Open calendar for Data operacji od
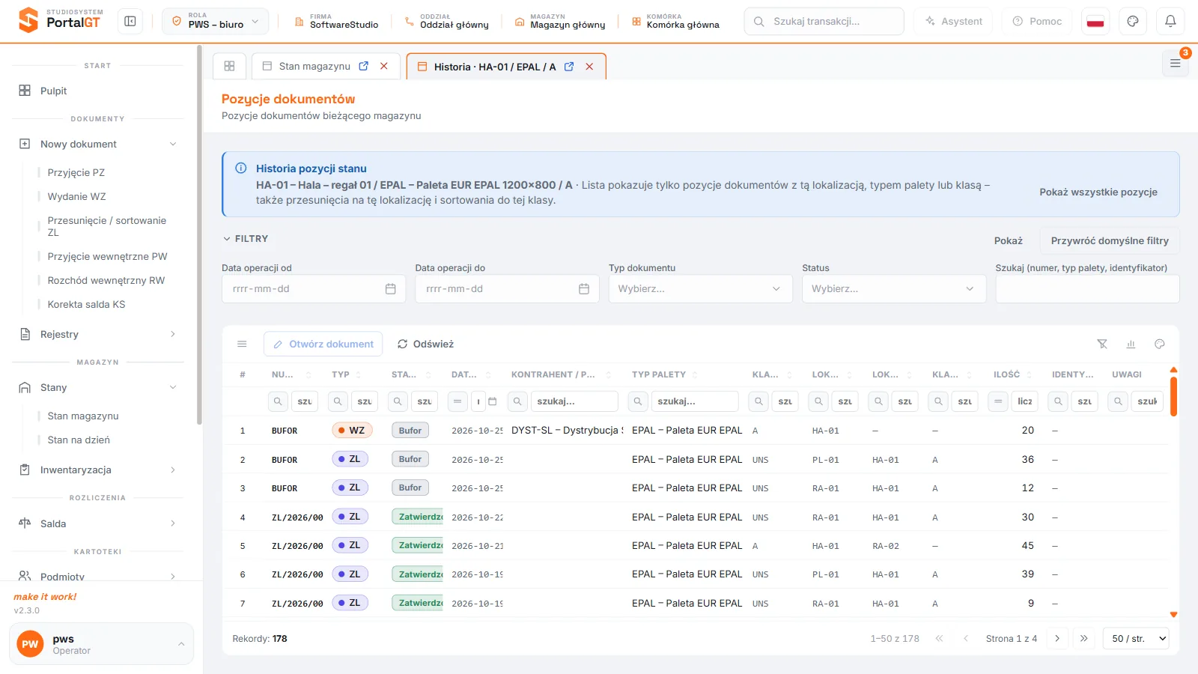The width and height of the screenshot is (1198, 674). (x=390, y=289)
